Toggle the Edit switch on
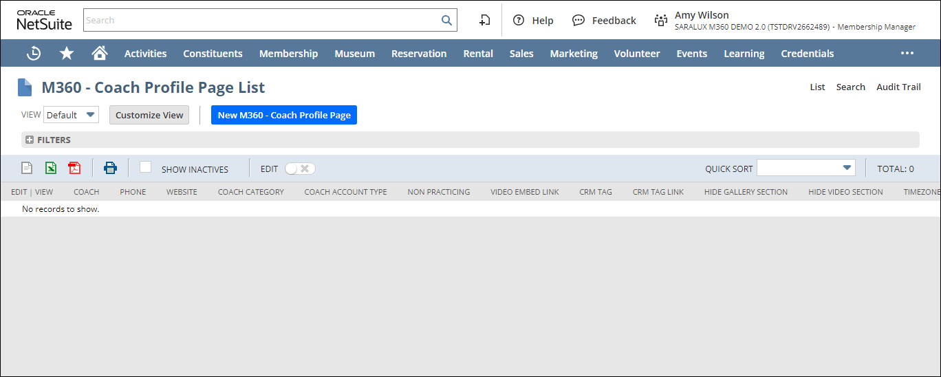941x377 pixels. pyautogui.click(x=300, y=169)
